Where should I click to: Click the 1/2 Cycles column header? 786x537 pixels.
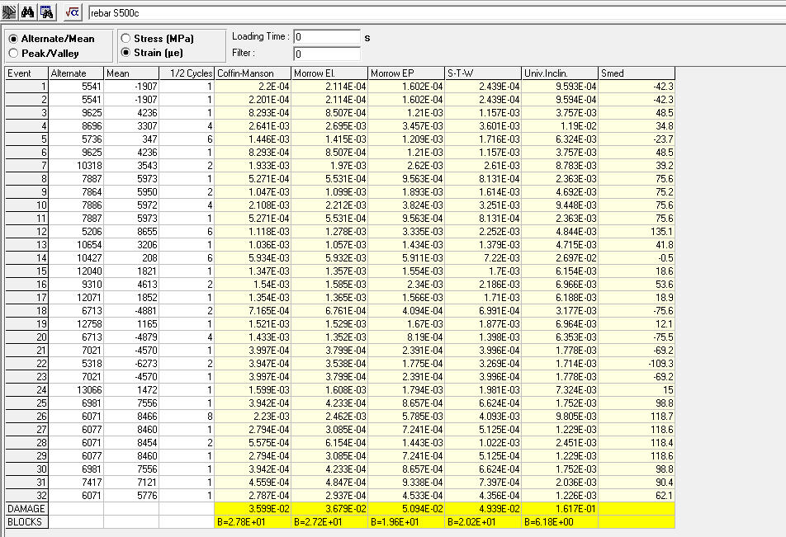coord(187,73)
